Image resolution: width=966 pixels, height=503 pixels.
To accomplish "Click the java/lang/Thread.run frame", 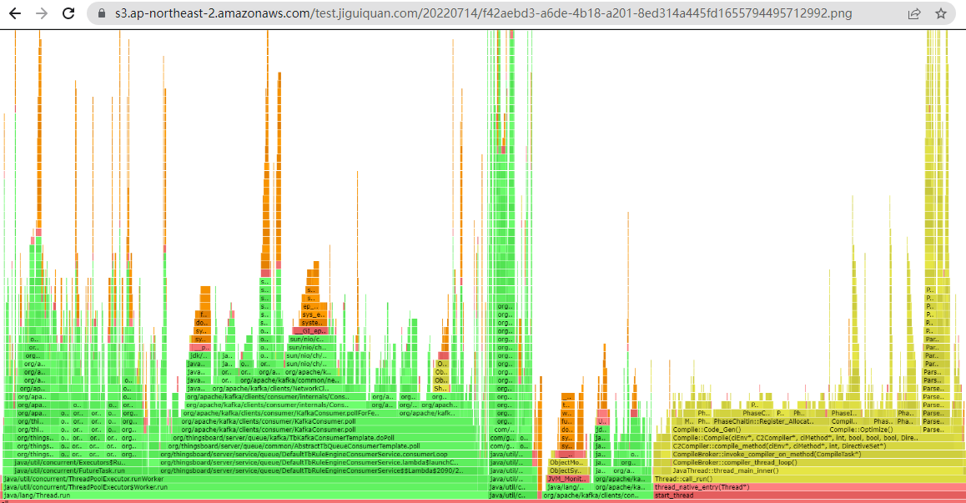I will coord(244,495).
